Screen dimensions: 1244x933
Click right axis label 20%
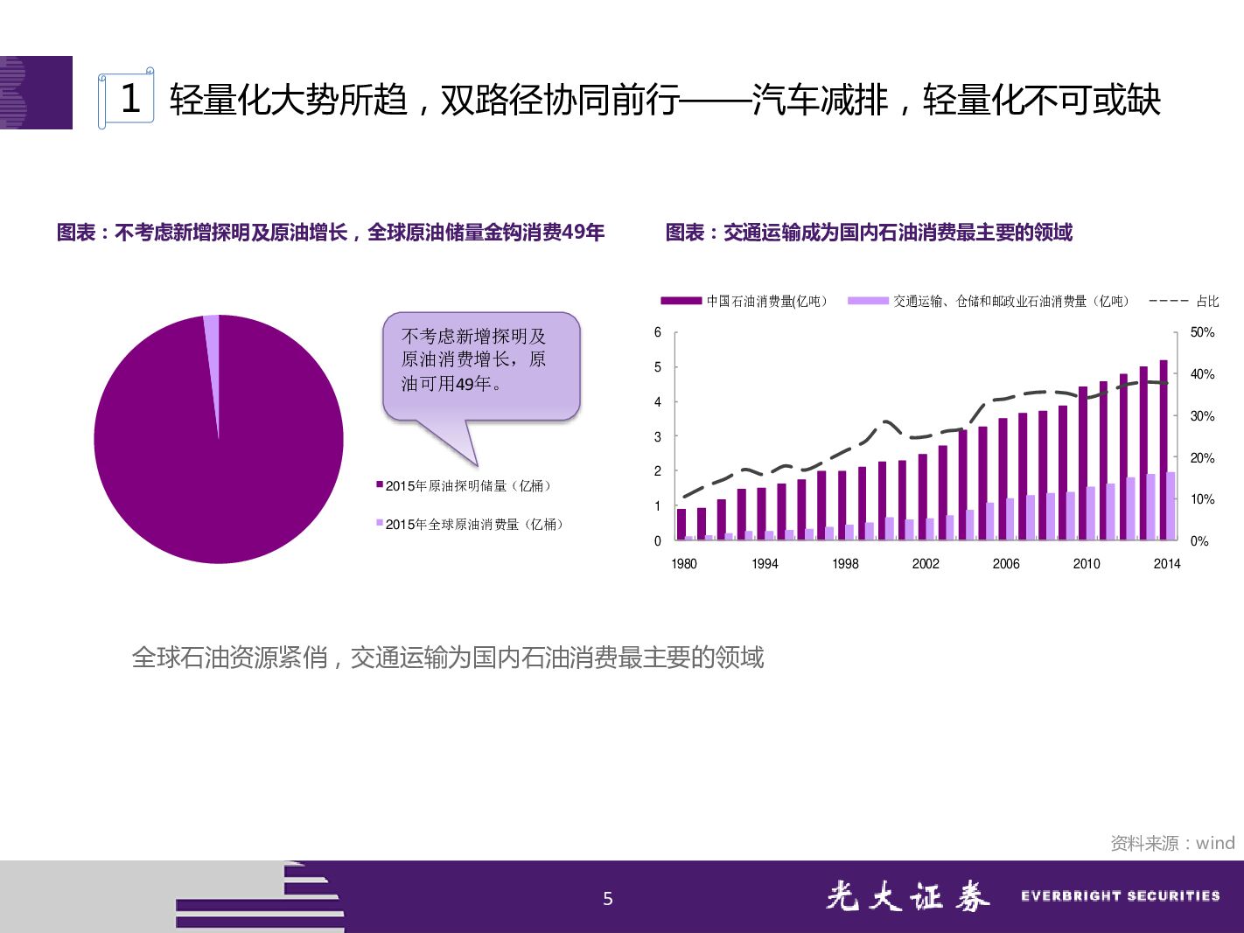1202,458
